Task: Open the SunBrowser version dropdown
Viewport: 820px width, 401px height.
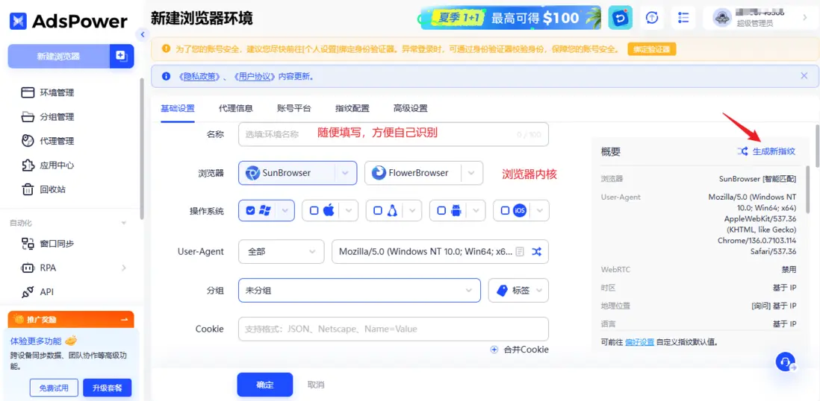Action: tap(345, 173)
